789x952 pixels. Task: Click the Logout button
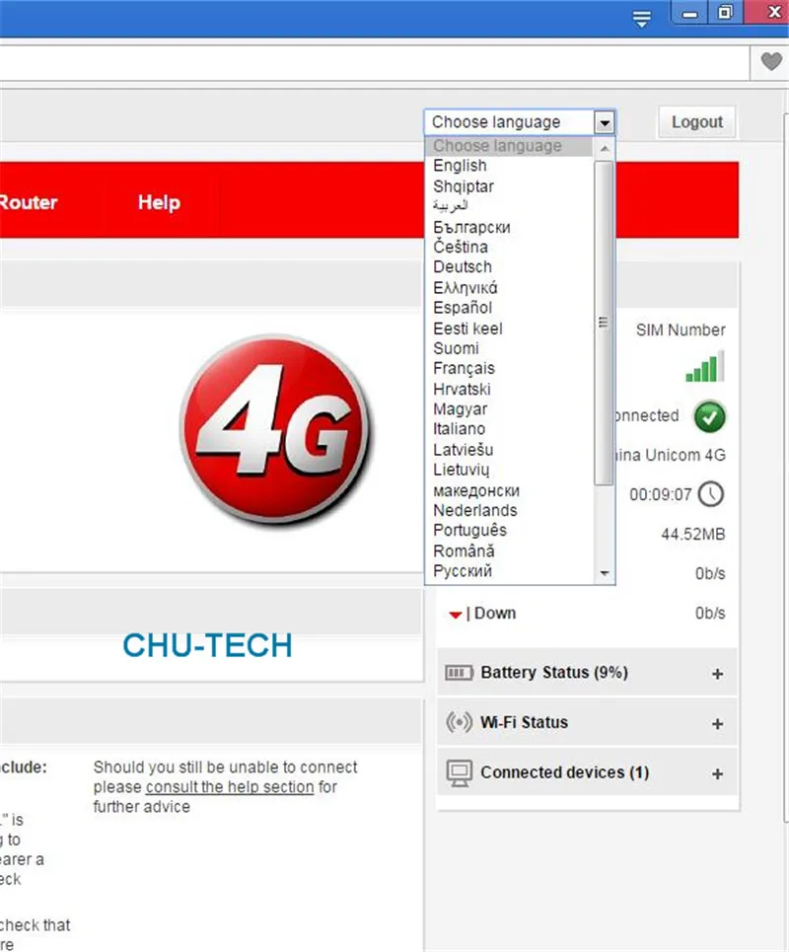[696, 122]
